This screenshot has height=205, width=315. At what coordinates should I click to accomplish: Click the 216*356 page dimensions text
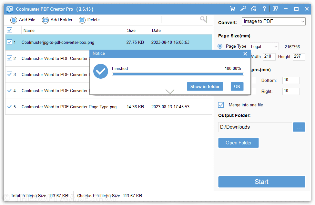coord(292,47)
